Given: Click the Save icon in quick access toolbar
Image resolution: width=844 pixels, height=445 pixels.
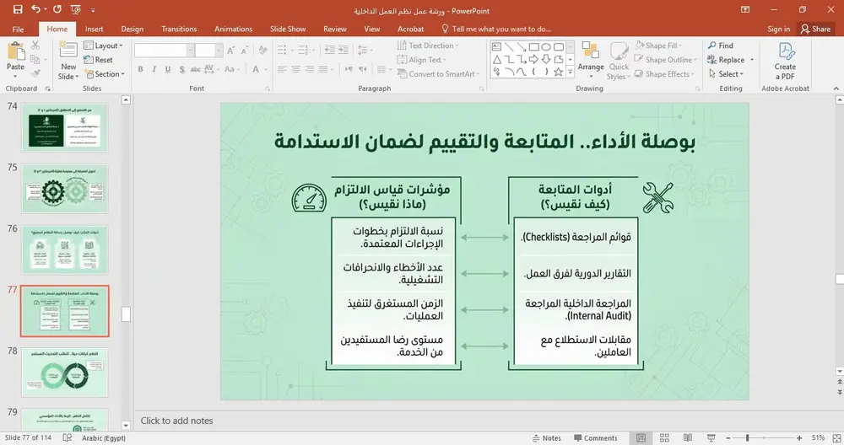Looking at the screenshot, I should click(18, 9).
